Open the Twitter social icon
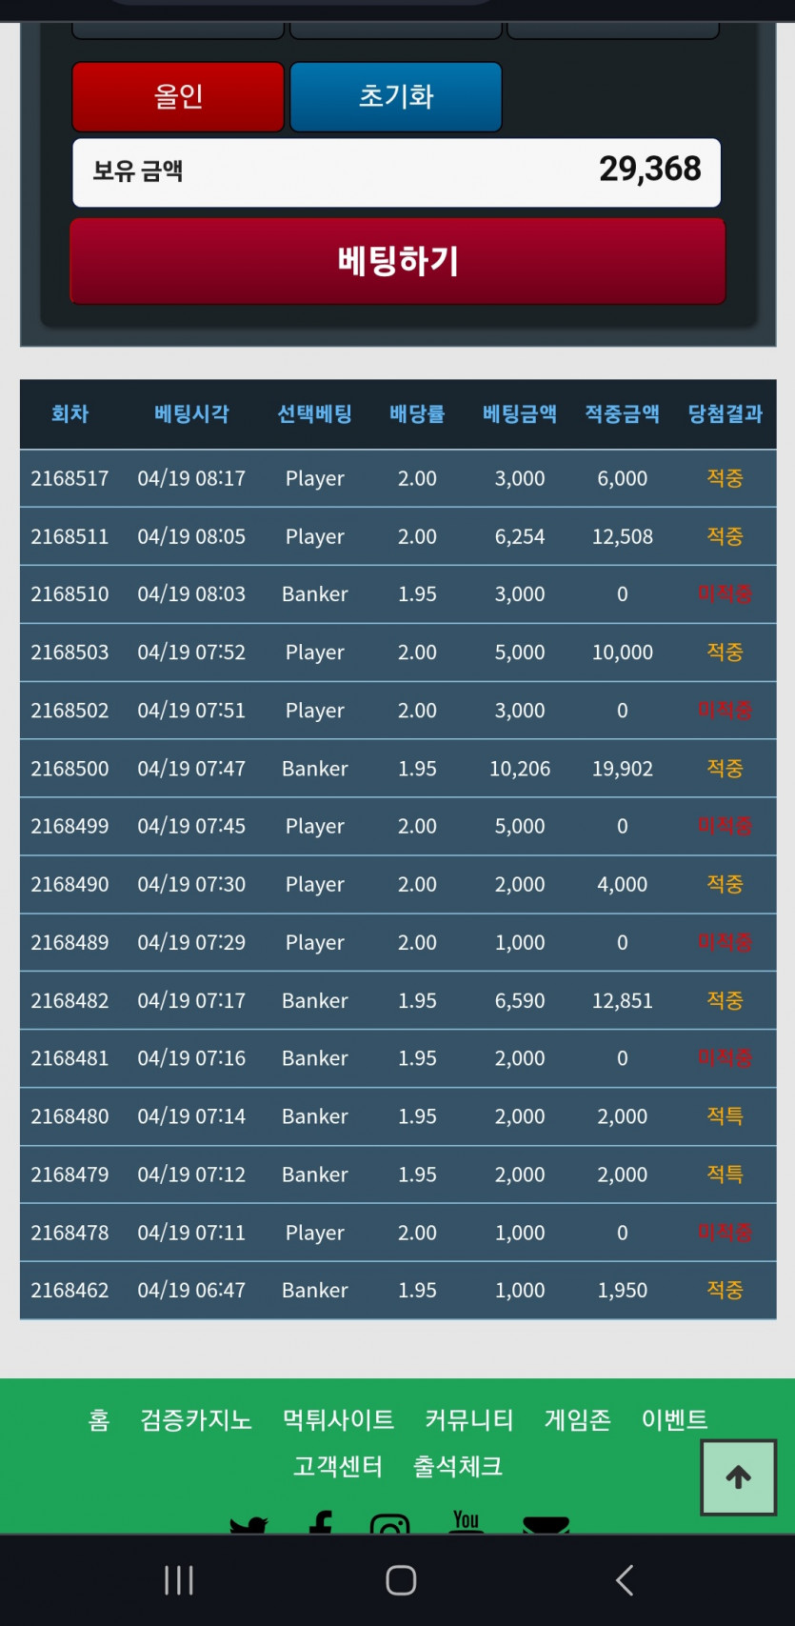 tap(248, 1524)
